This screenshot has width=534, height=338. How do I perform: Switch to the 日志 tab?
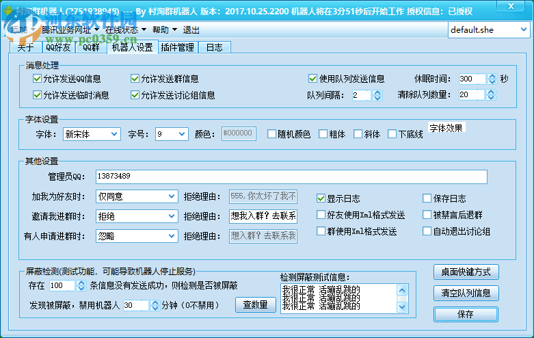click(214, 47)
